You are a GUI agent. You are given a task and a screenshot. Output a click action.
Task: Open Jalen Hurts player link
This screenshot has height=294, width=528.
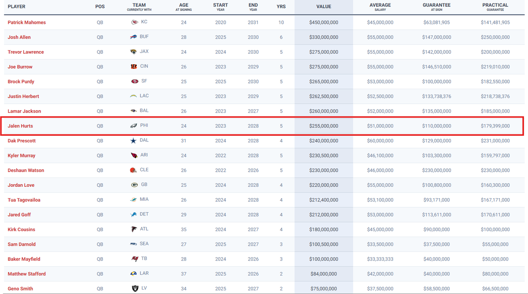20,126
